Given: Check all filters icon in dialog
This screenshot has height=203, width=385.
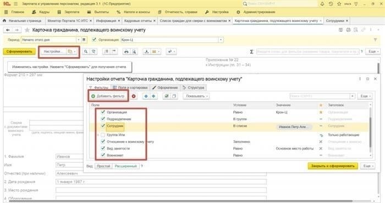Looking at the screenshot, I should [x=167, y=96].
